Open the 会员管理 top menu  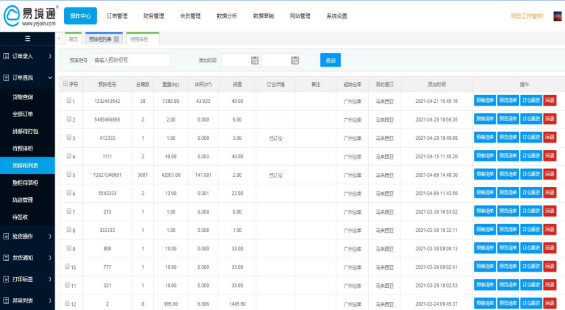190,16
